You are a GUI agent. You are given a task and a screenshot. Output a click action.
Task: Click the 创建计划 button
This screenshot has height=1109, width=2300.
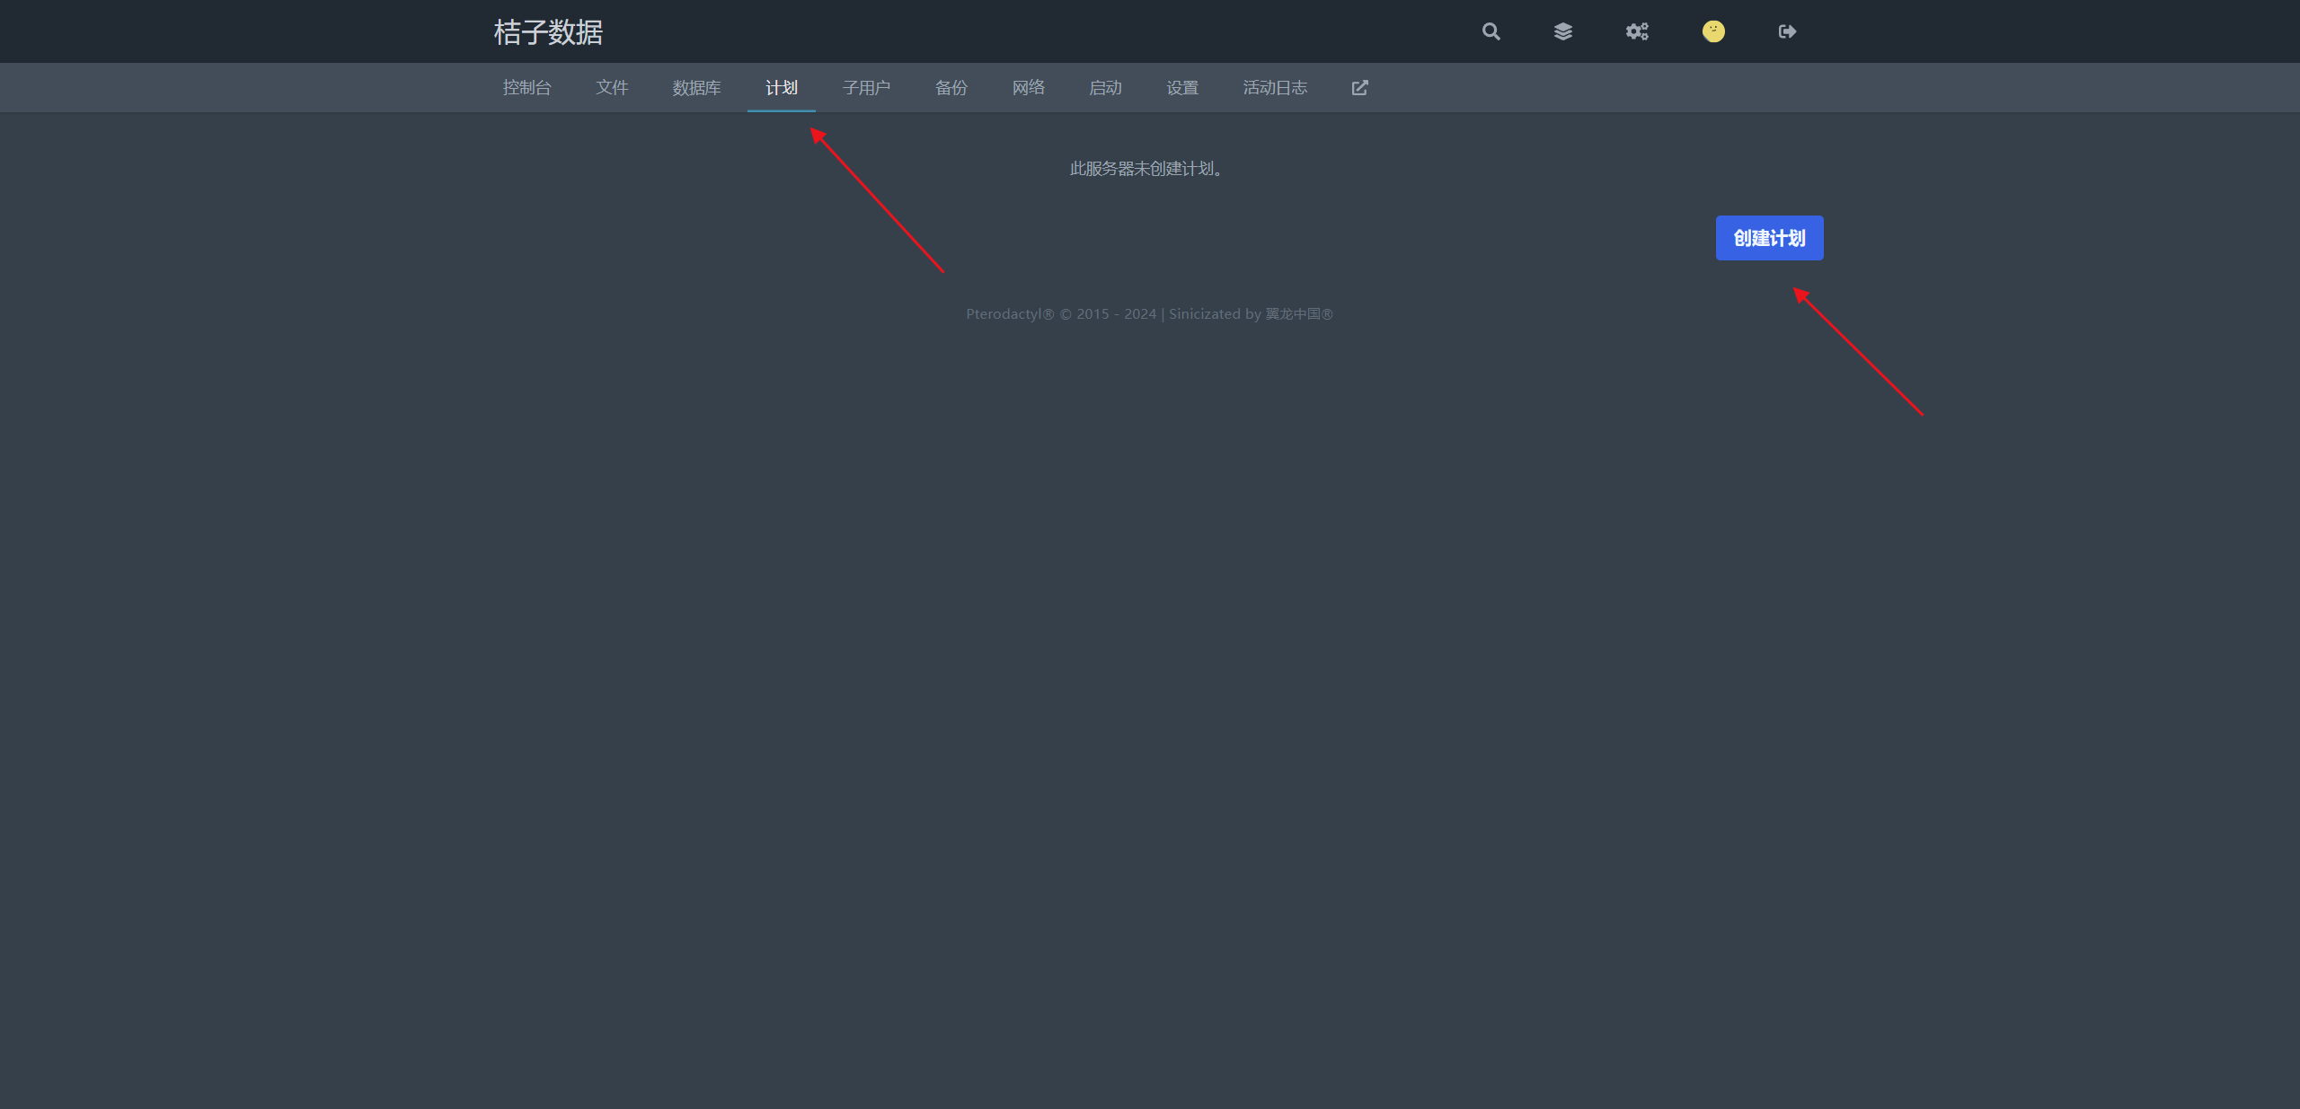click(x=1769, y=238)
